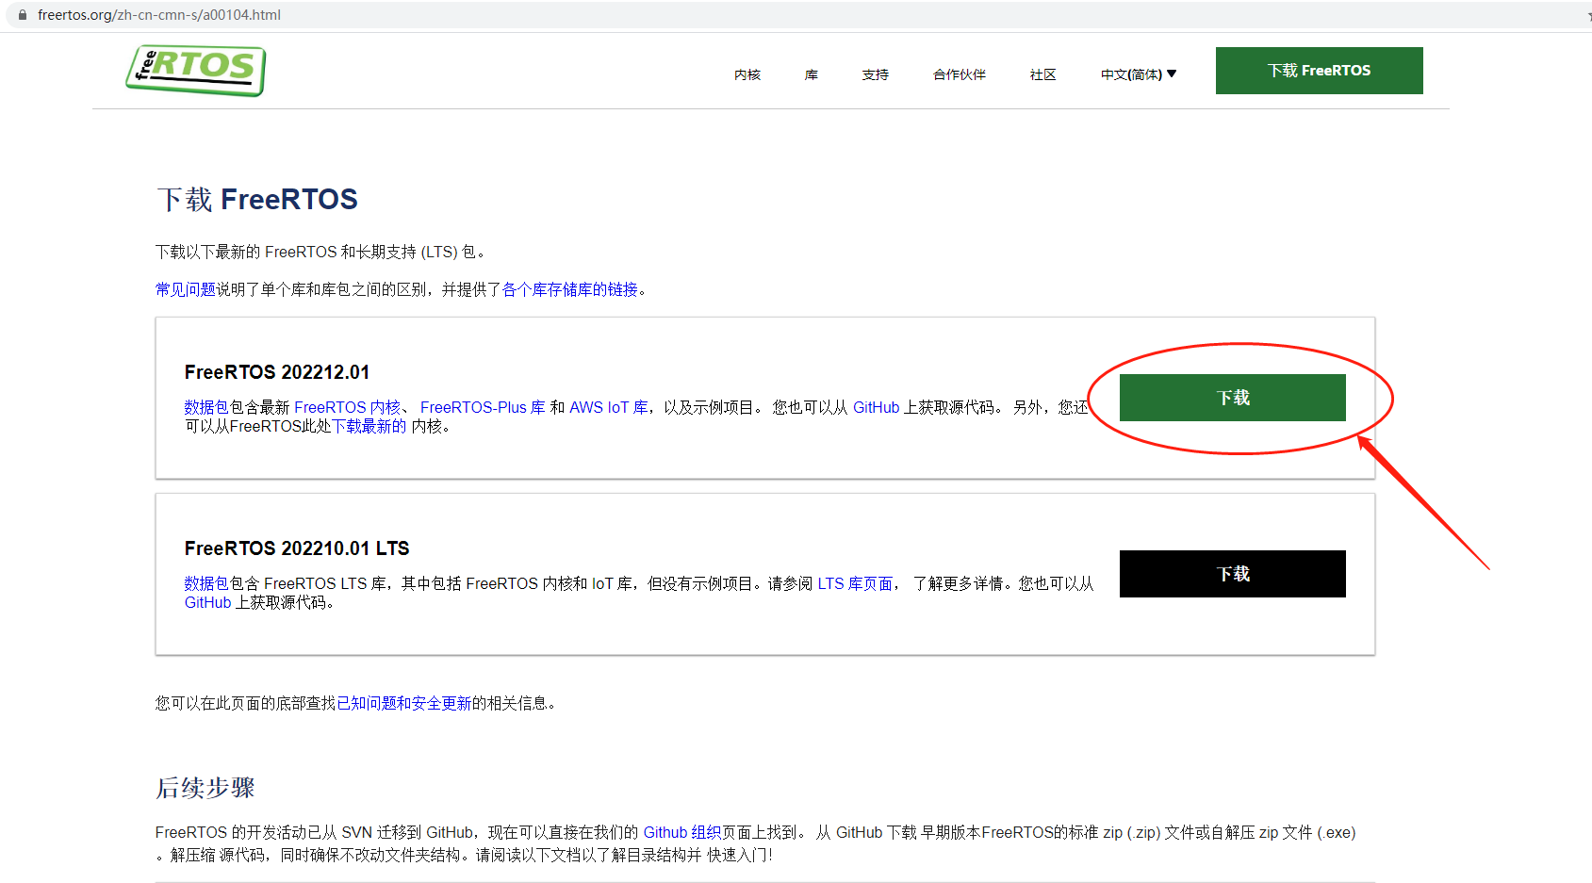This screenshot has height=883, width=1592.
Task: Download FreeRTOS 202212.01 with green 下载 button
Action: pos(1233,398)
